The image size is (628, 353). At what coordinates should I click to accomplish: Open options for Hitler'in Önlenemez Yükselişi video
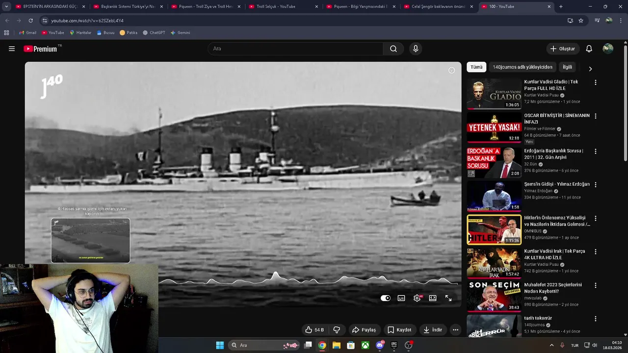(x=596, y=218)
